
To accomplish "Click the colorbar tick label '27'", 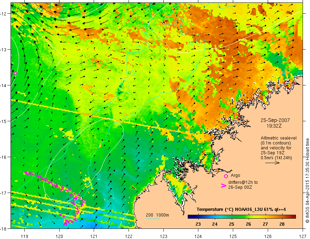I will point(265,224).
